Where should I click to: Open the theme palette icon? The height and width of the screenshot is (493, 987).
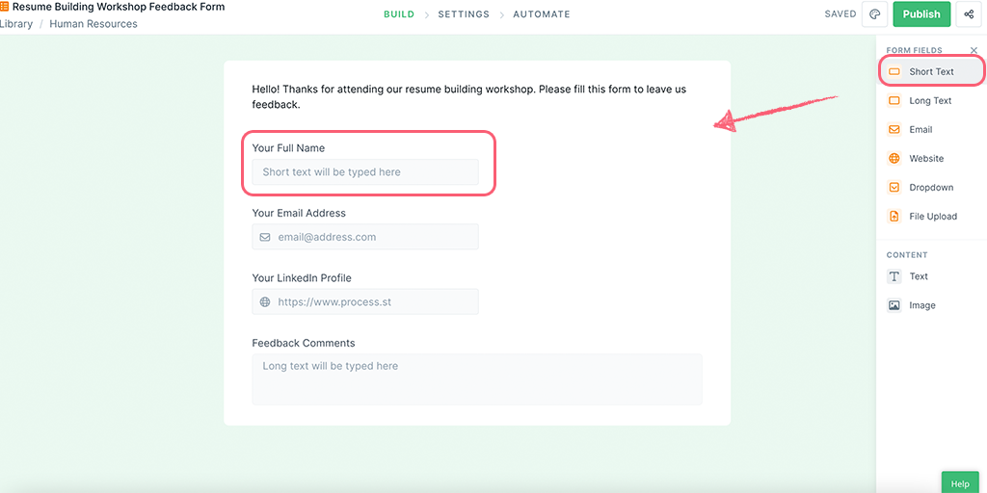[874, 14]
